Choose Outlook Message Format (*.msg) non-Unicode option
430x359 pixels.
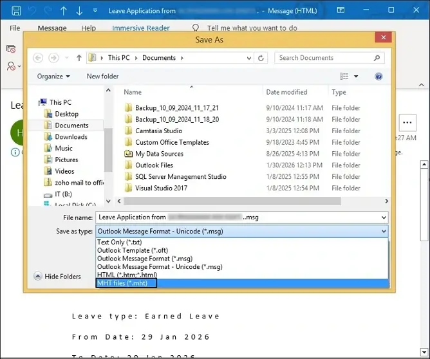pos(243,259)
